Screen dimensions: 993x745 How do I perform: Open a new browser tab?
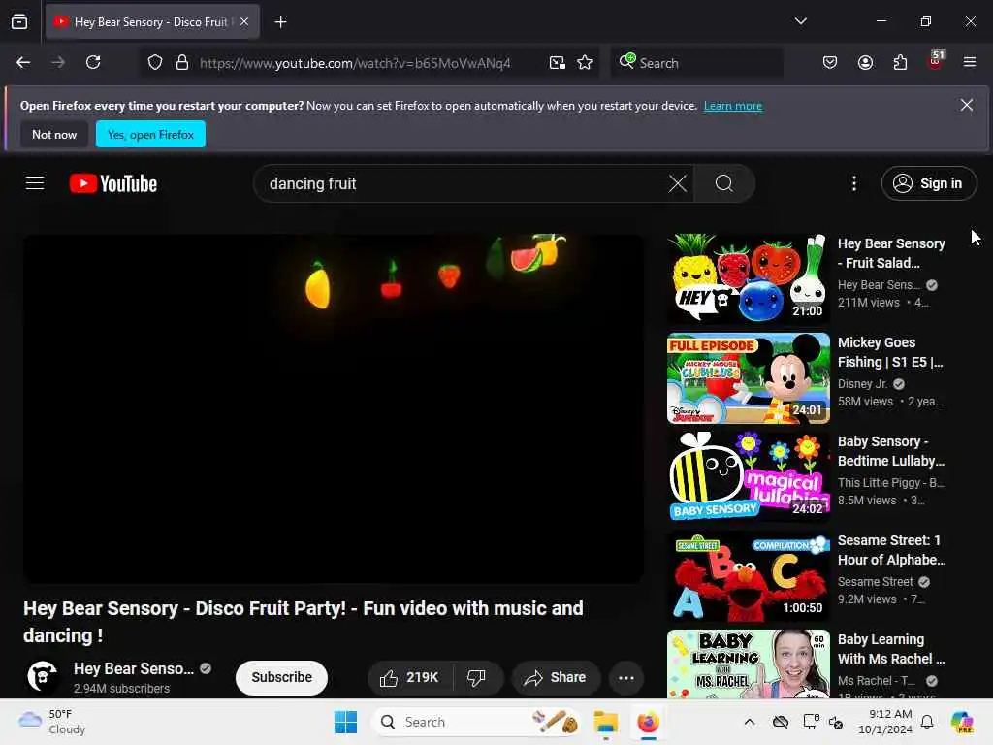pyautogui.click(x=280, y=22)
